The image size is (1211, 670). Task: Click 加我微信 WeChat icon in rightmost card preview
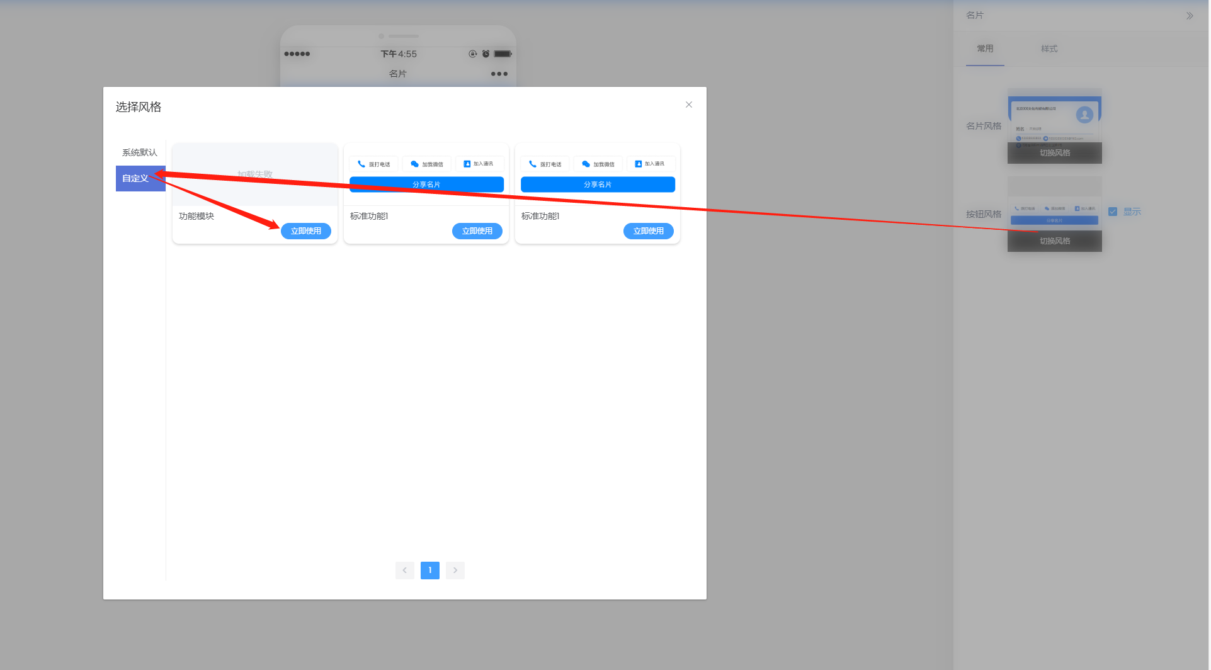point(586,164)
